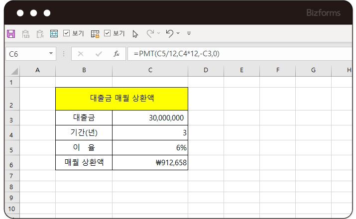This screenshot has height=219, width=356.
Task: Select column A header
Action: click(37, 70)
